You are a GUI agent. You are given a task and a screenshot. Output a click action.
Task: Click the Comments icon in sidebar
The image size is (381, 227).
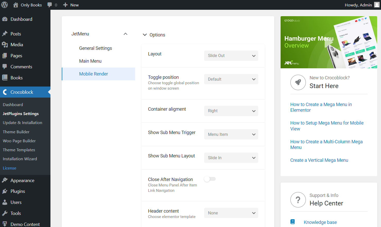[5, 67]
